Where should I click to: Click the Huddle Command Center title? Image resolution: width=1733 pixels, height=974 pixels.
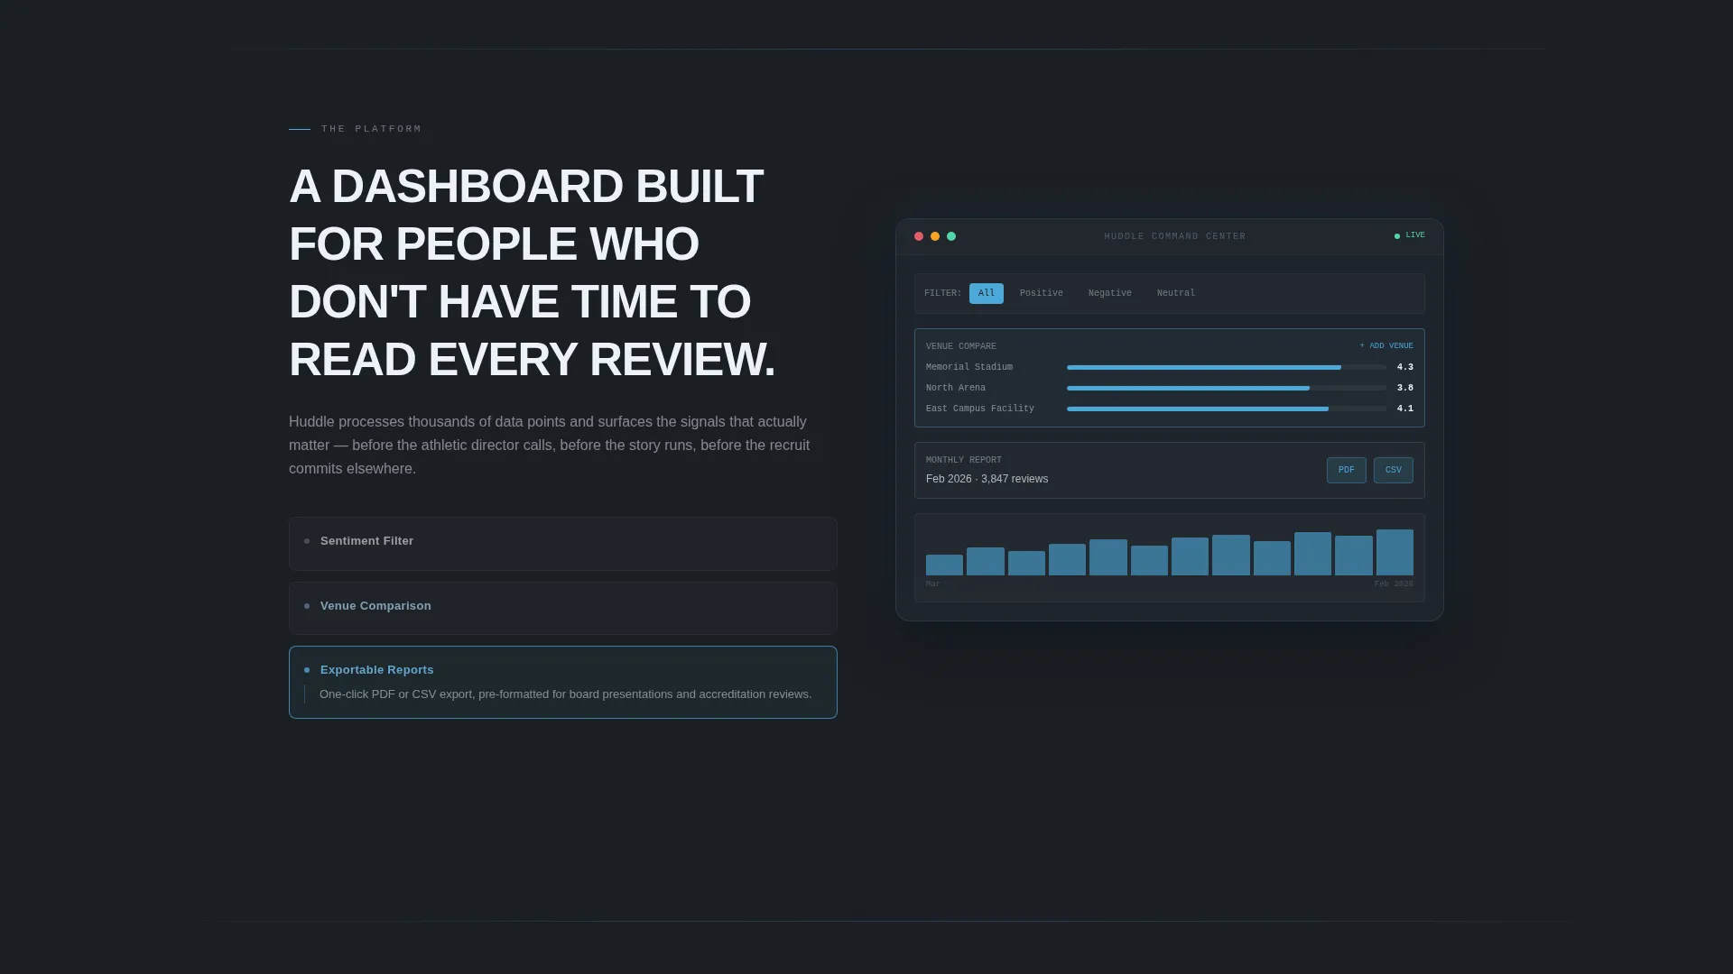(1174, 236)
